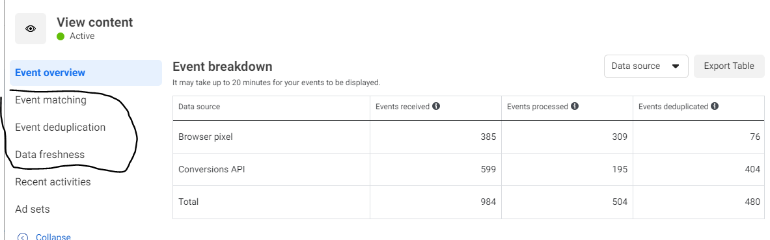The height and width of the screenshot is (240, 770).
Task: Click the green Active status dot
Action: [61, 36]
